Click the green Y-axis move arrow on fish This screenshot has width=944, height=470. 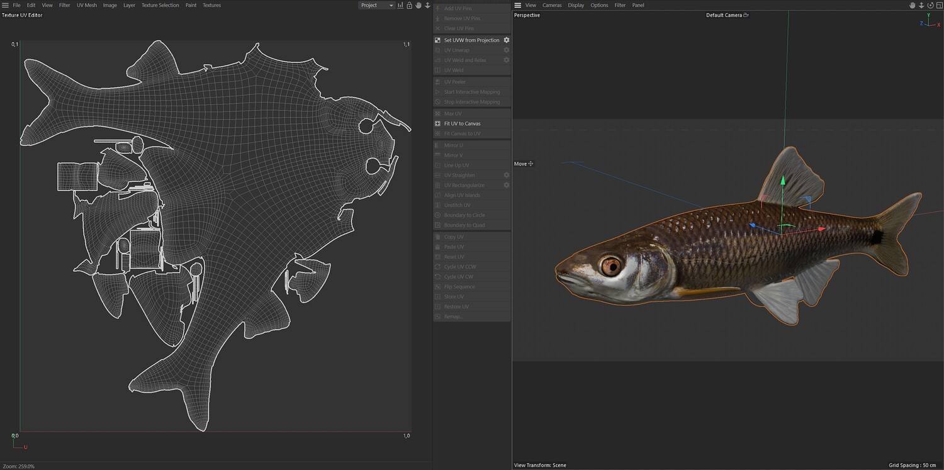pos(783,181)
